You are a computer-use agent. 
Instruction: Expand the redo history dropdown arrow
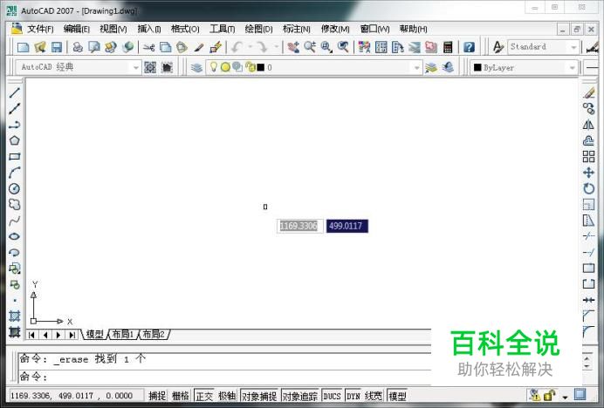click(276, 47)
